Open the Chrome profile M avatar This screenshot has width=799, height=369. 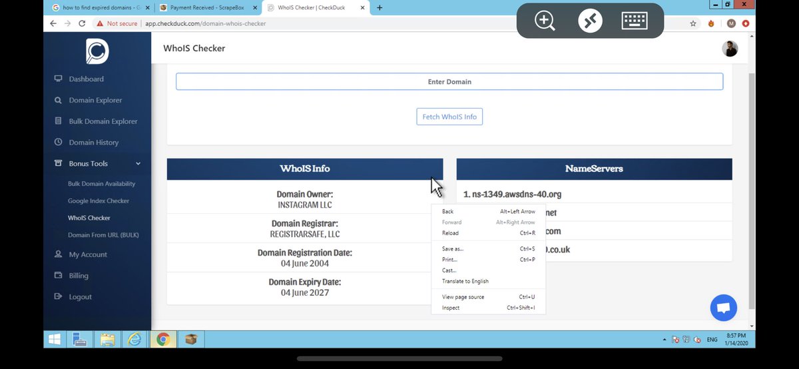coord(731,23)
